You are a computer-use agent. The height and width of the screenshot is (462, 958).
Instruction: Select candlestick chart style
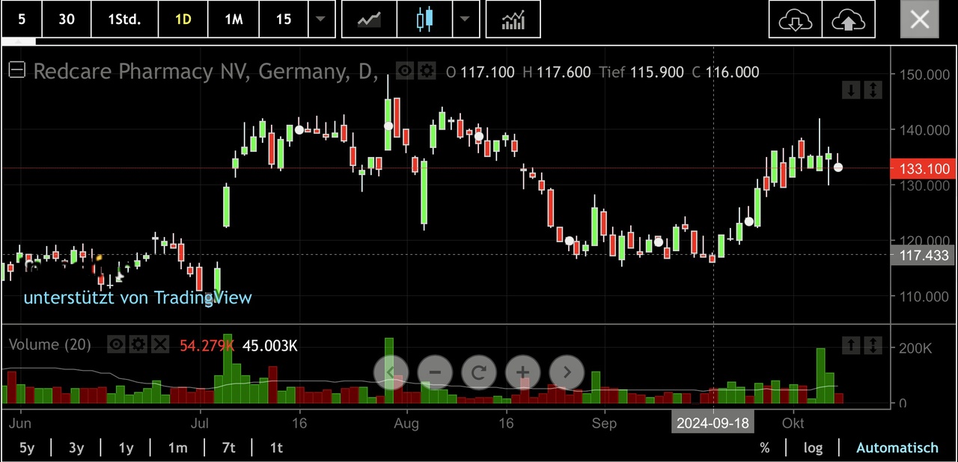[424, 19]
